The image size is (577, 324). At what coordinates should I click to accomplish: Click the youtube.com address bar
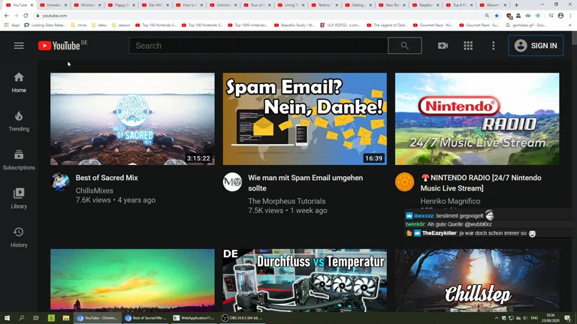click(258, 16)
